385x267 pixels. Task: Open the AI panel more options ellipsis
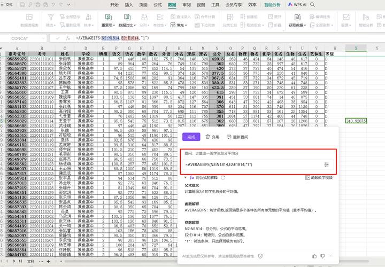click(330, 256)
